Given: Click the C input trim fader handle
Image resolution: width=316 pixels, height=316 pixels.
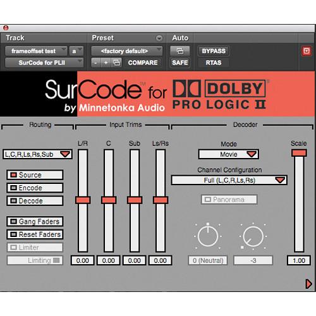Looking at the screenshot, I should pos(109,200).
